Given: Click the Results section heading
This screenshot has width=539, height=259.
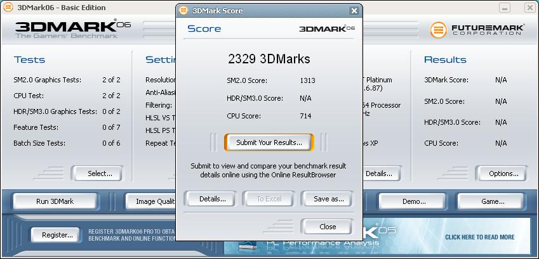Looking at the screenshot, I should pos(445,60).
